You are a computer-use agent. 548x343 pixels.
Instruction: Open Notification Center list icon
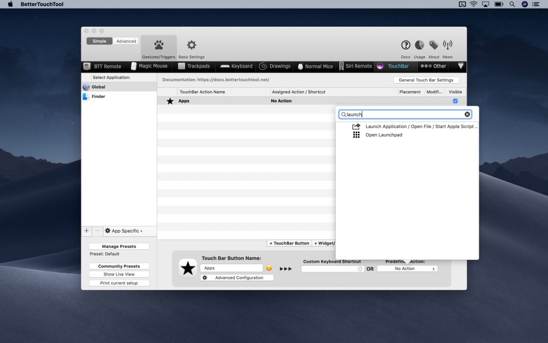tap(536, 4)
